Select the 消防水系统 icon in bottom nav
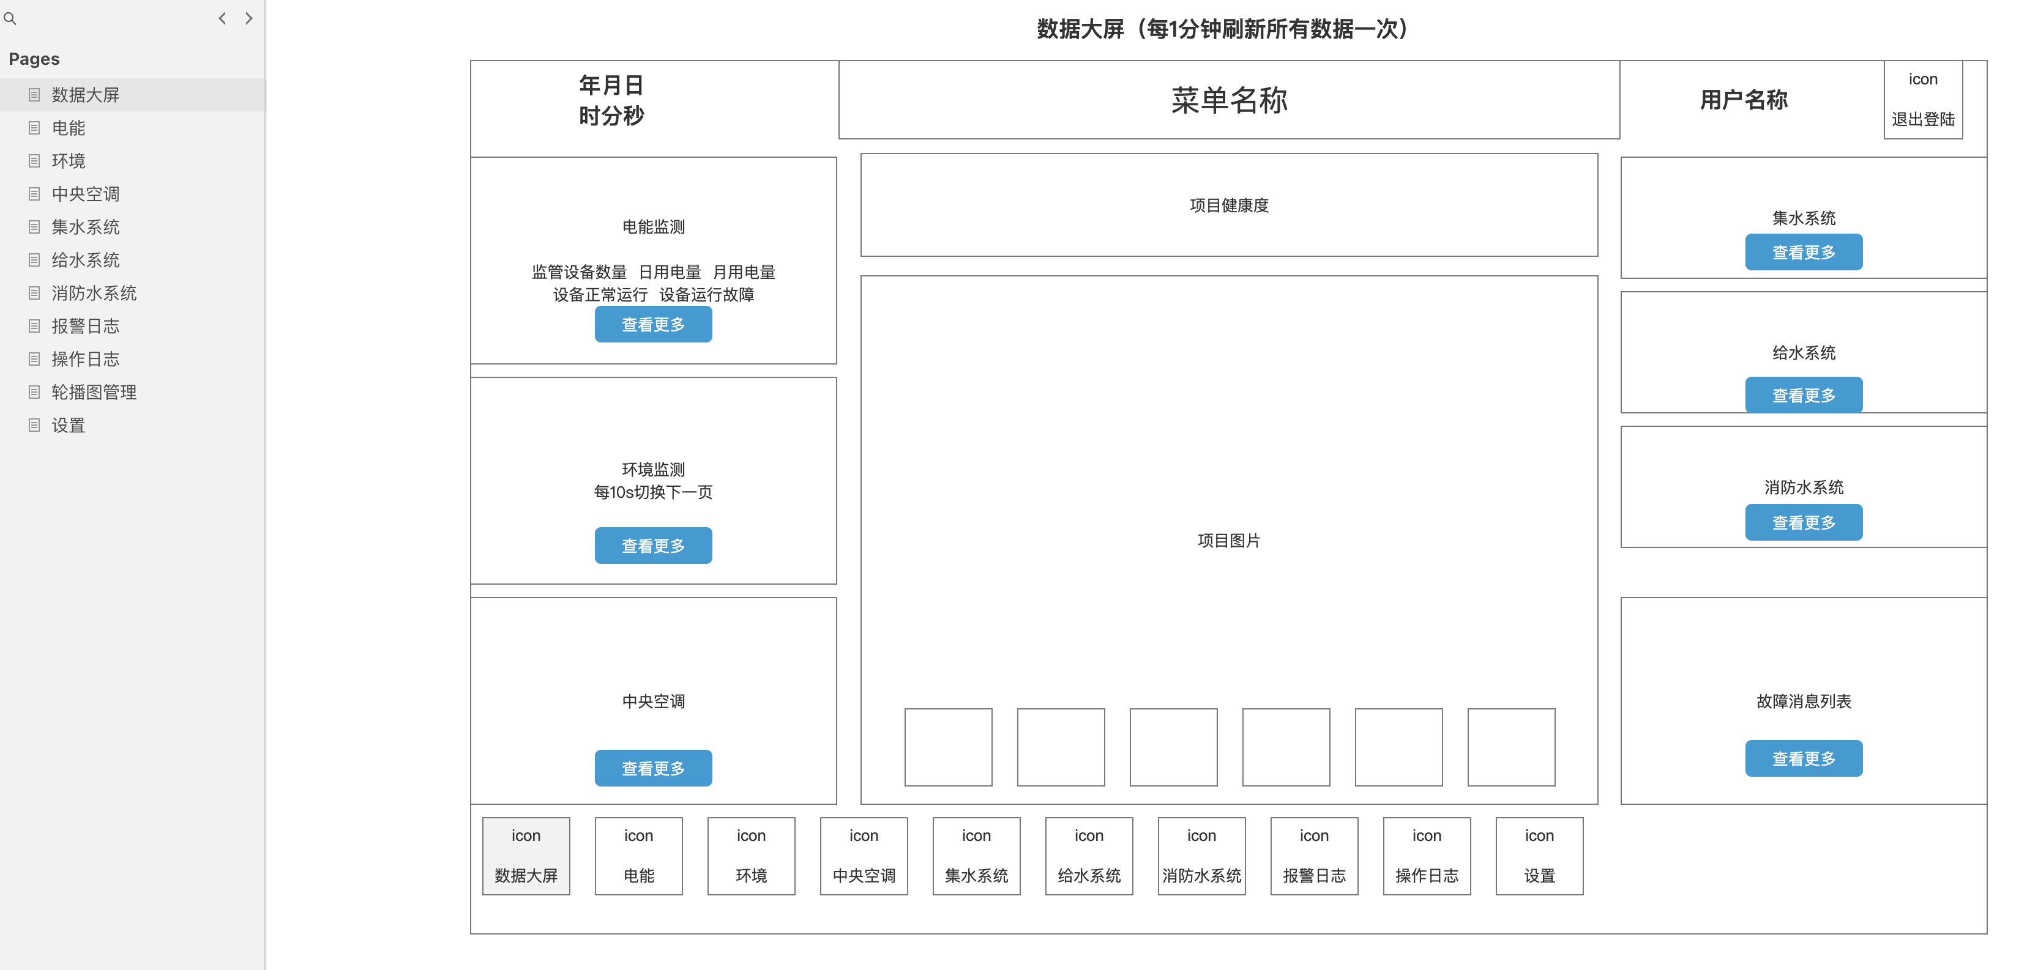Image resolution: width=2038 pixels, height=970 pixels. (1202, 856)
